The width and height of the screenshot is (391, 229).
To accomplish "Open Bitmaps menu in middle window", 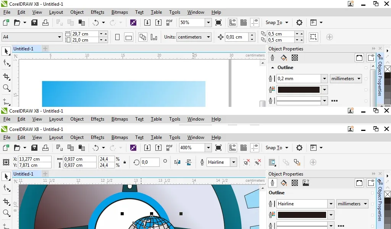I will coord(120,119).
